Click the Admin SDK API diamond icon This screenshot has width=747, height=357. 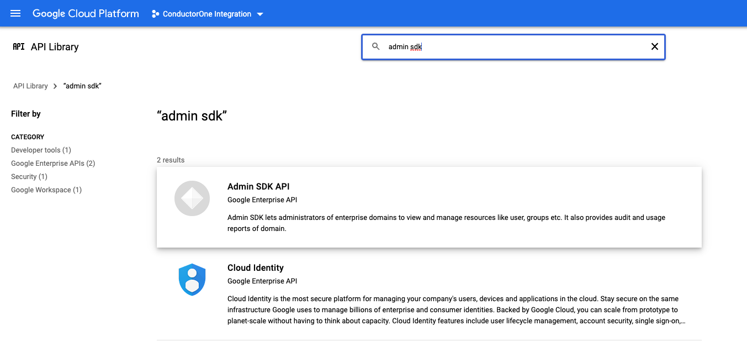192,198
